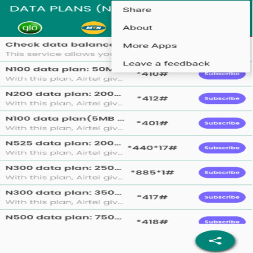Select the MTN network logo
The width and height of the screenshot is (253, 253).
click(x=93, y=28)
